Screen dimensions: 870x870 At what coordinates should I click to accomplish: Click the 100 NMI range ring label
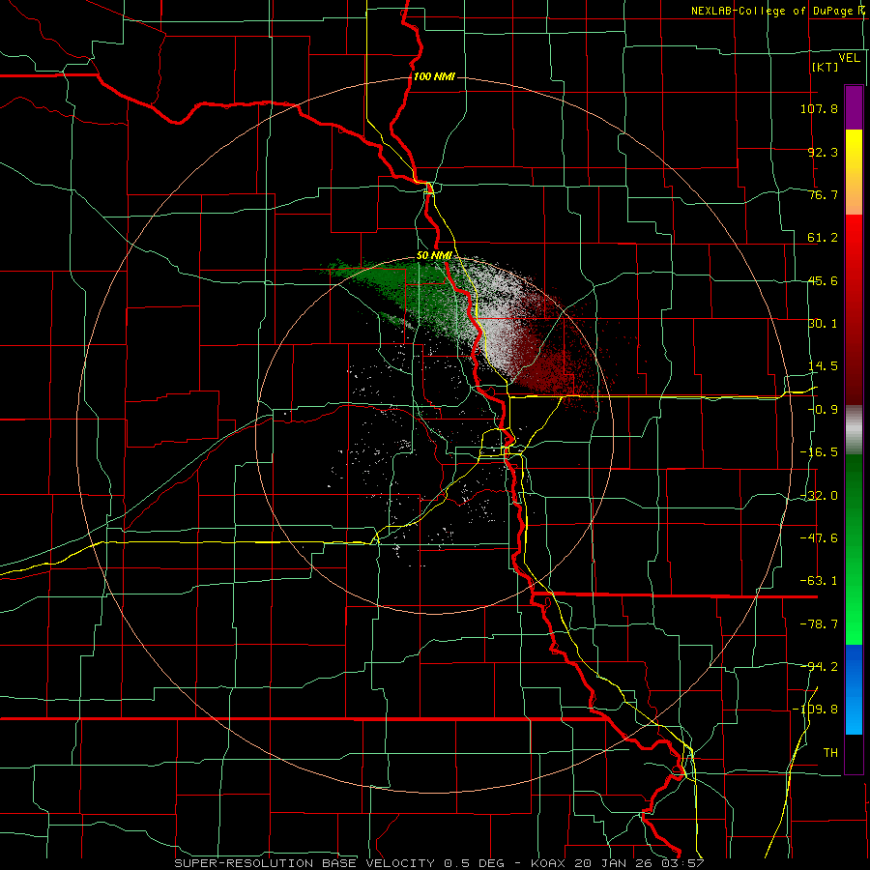pyautogui.click(x=434, y=76)
